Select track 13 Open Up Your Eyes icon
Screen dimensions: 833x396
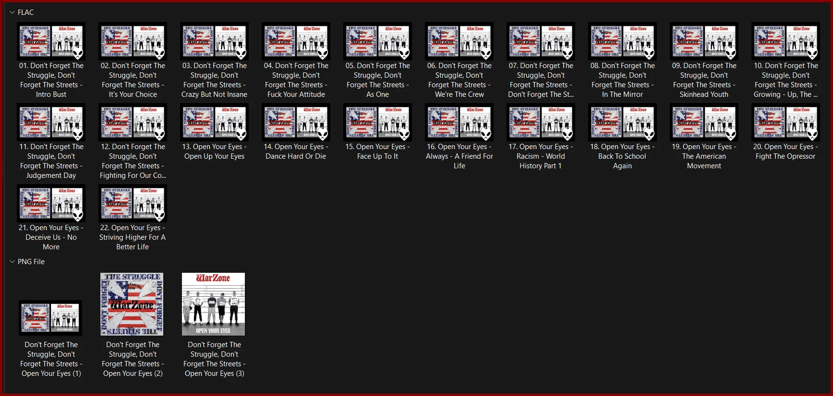click(x=215, y=122)
